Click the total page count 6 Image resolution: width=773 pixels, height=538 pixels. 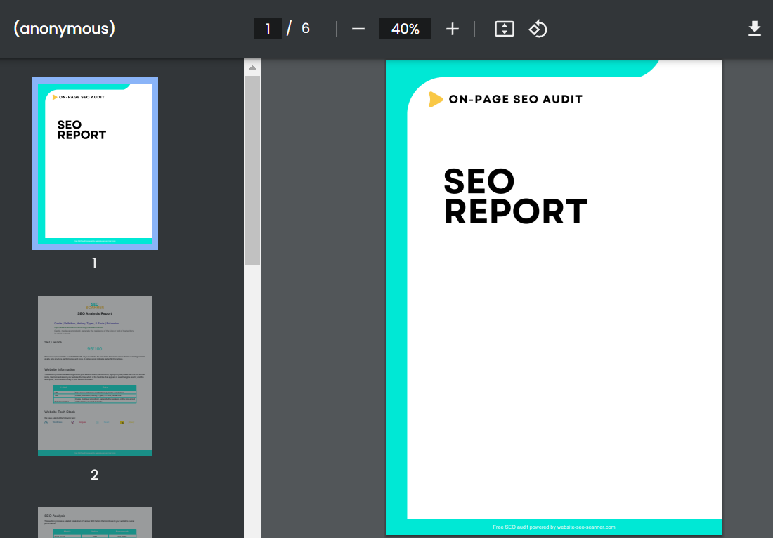click(306, 29)
